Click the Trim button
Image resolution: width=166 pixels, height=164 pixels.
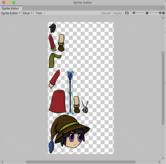39,13
